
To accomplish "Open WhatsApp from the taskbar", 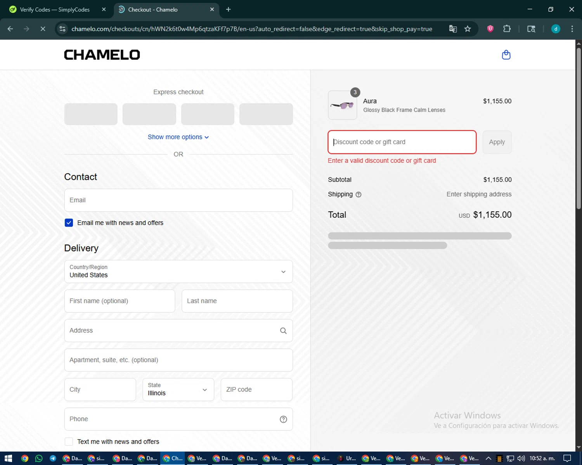I will 39,458.
